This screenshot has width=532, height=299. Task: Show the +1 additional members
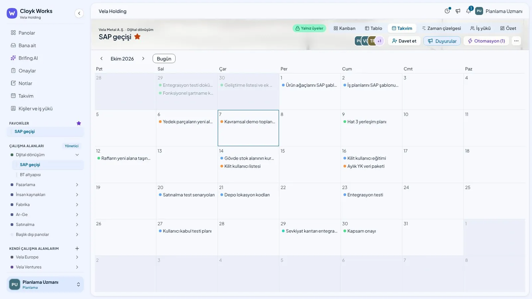coord(379,41)
